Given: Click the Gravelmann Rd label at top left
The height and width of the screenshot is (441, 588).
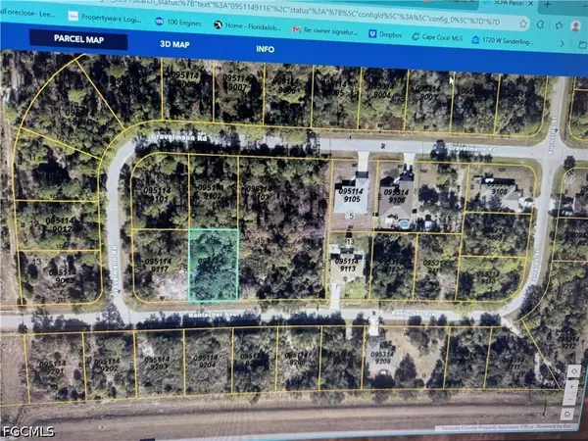Looking at the screenshot, I should point(178,137).
